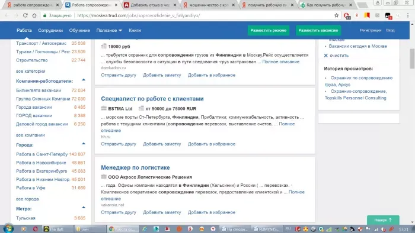Screen dimensions: 415x233
Task: Close the 'мошенничество' tab
Action: pos(234,5)
